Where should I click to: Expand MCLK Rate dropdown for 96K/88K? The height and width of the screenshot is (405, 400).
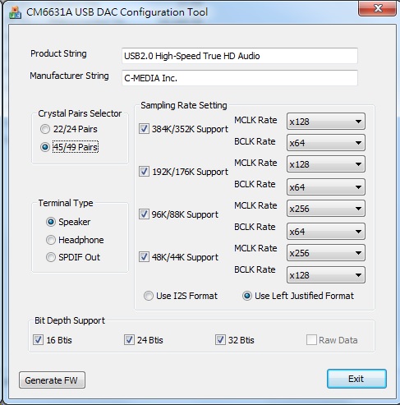326,209
